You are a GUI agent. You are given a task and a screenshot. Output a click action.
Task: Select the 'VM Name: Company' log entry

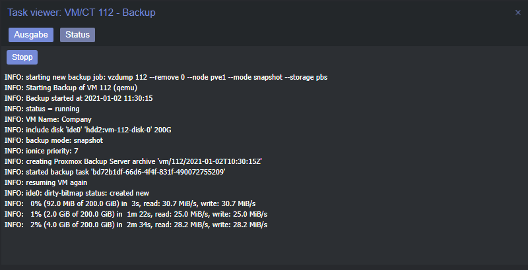point(48,119)
